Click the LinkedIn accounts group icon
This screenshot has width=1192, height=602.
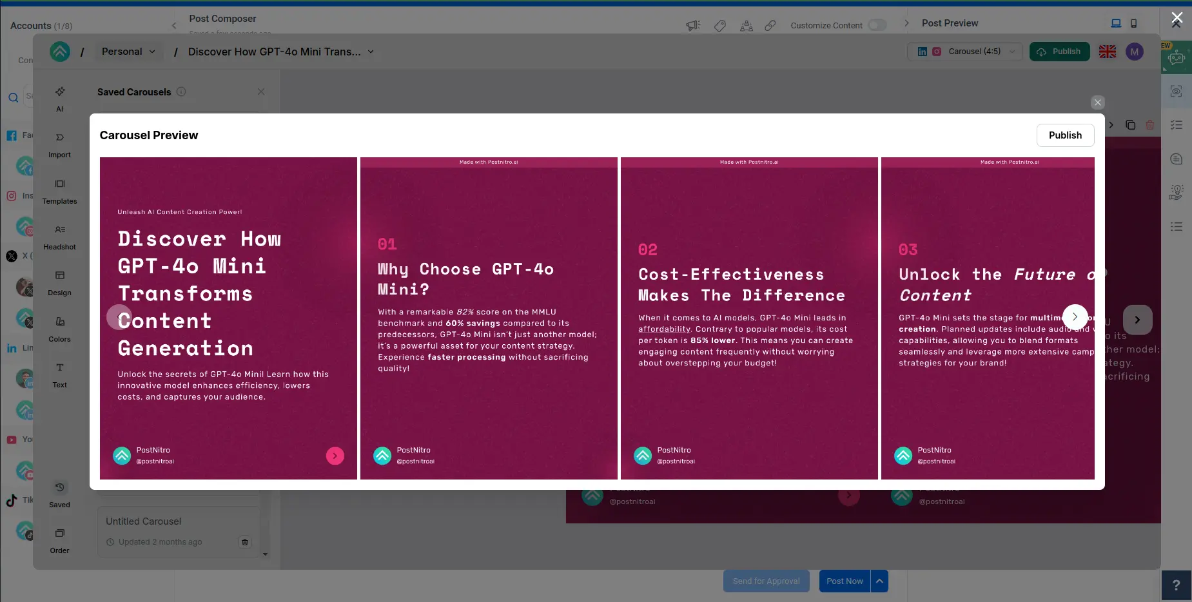[x=12, y=348]
